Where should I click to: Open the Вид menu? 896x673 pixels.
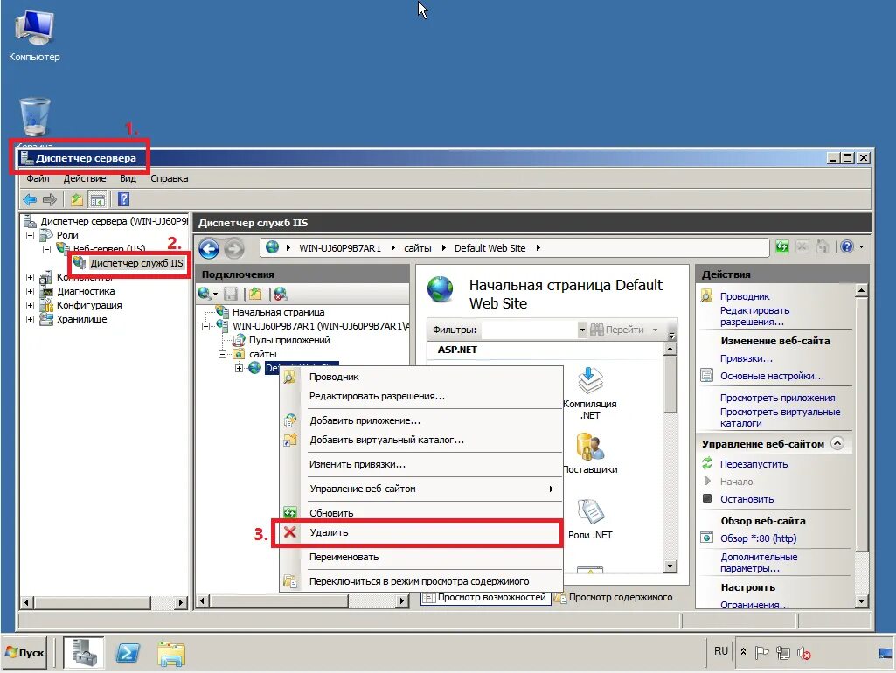[128, 178]
